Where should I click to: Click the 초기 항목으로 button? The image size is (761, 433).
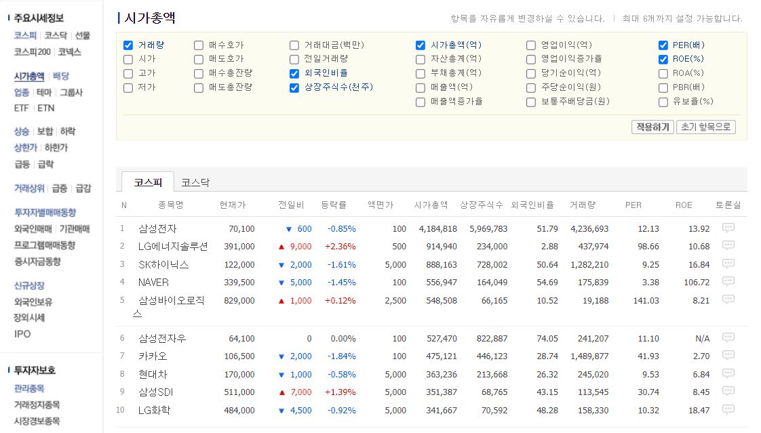click(x=705, y=127)
